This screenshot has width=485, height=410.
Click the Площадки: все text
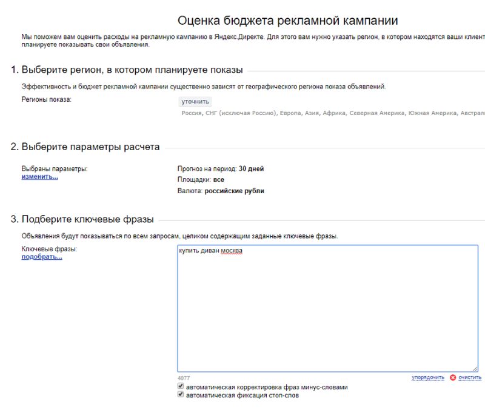click(201, 179)
